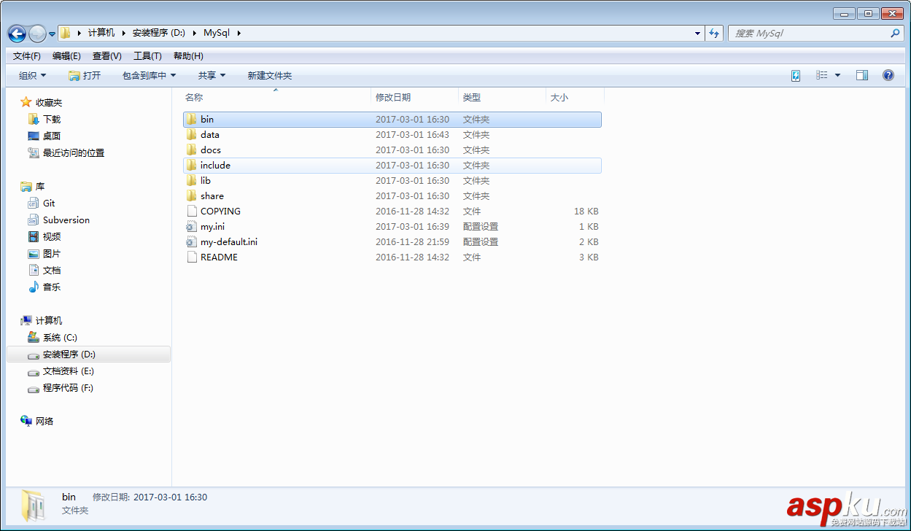911x531 pixels.
Task: Open the 图片 library
Action: (52, 254)
